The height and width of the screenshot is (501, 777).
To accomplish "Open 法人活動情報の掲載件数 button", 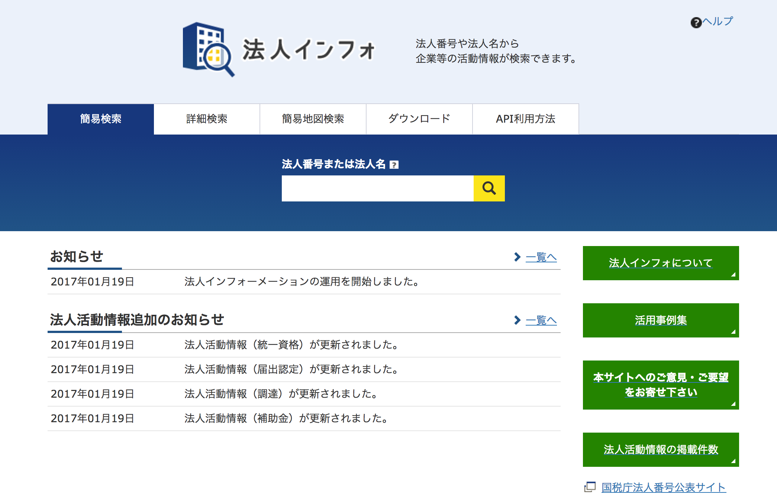I will (661, 450).
